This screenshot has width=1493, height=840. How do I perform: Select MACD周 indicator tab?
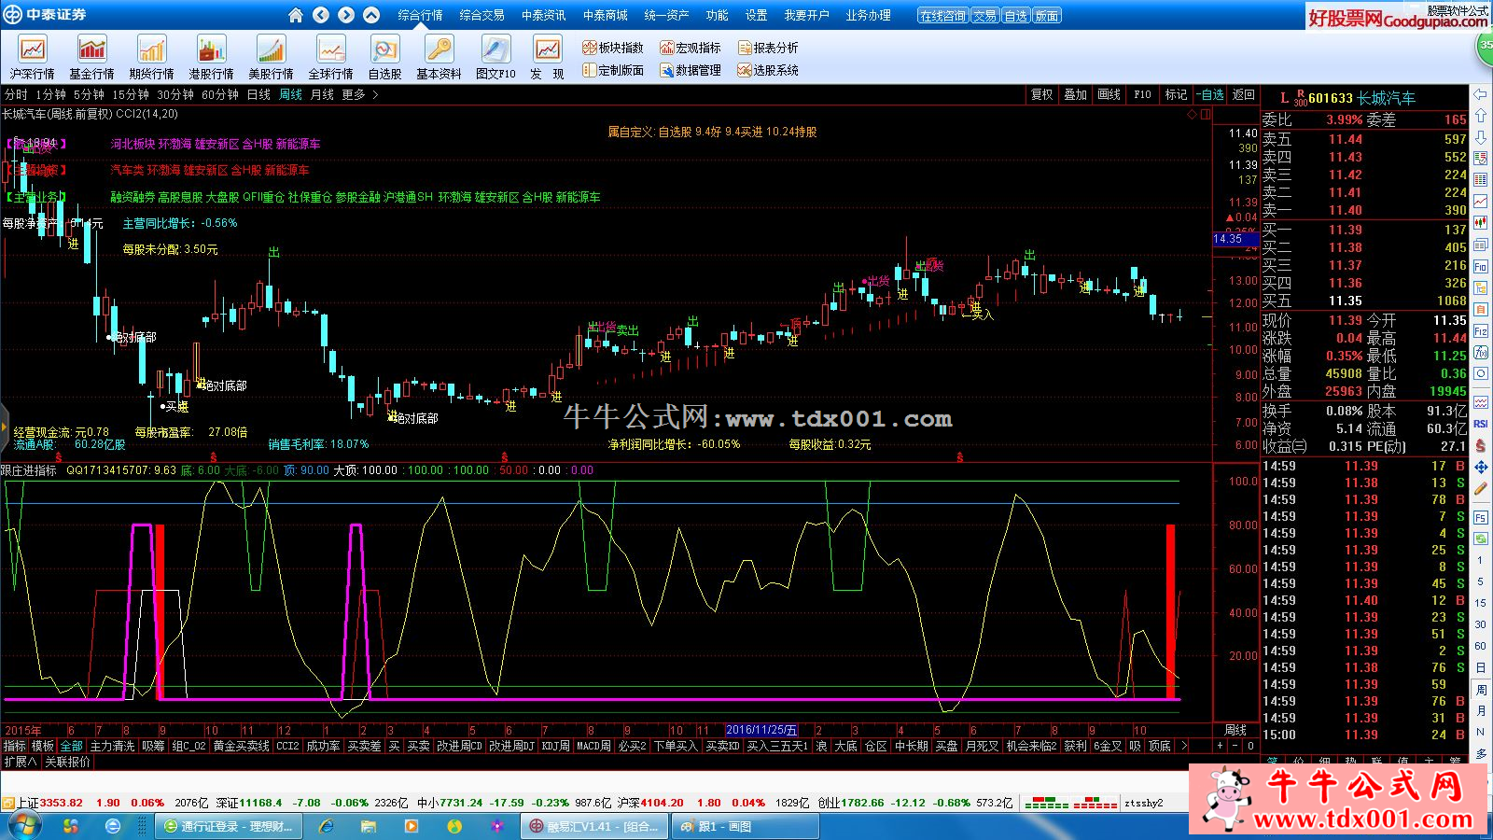pos(593,746)
